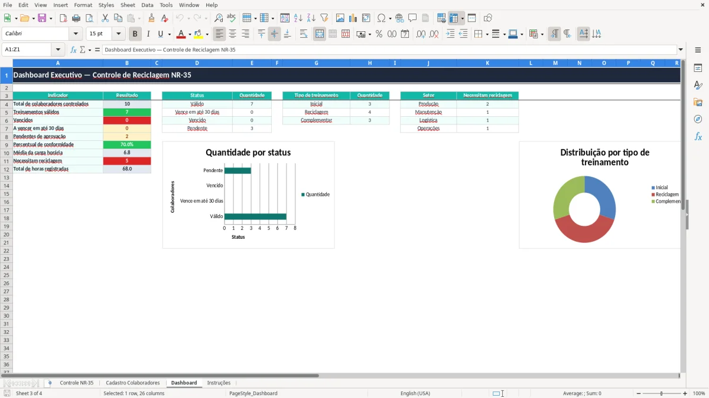The height and width of the screenshot is (398, 709).
Task: Toggle Wrap Text
Action: pos(304,34)
